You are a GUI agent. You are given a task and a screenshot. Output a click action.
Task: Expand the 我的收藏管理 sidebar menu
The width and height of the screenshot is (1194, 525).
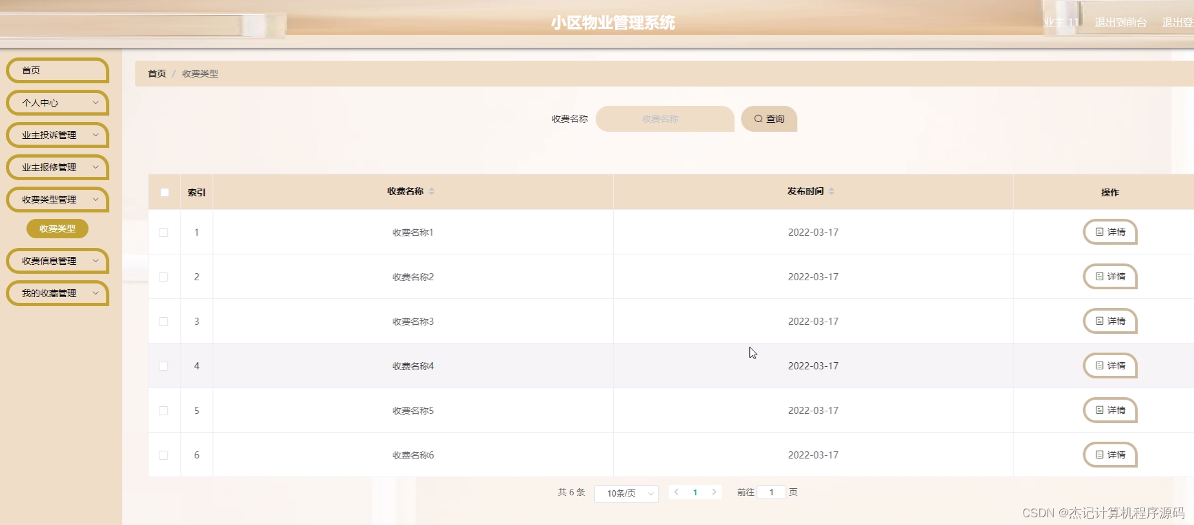[57, 293]
